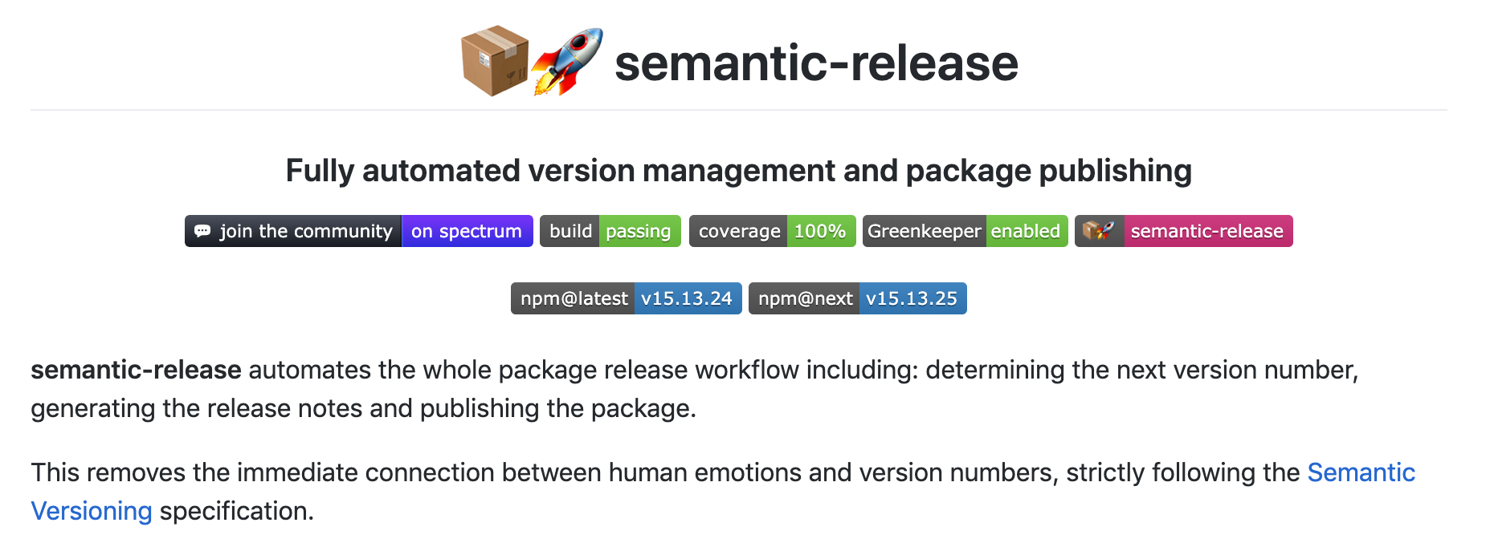
Task: Click the purple 'on spectrum' badge segment
Action: tap(467, 231)
